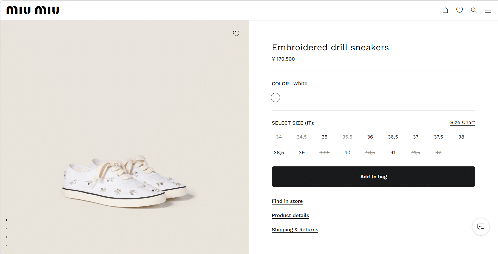Open the hamburger menu
The width and height of the screenshot is (498, 254).
point(488,11)
